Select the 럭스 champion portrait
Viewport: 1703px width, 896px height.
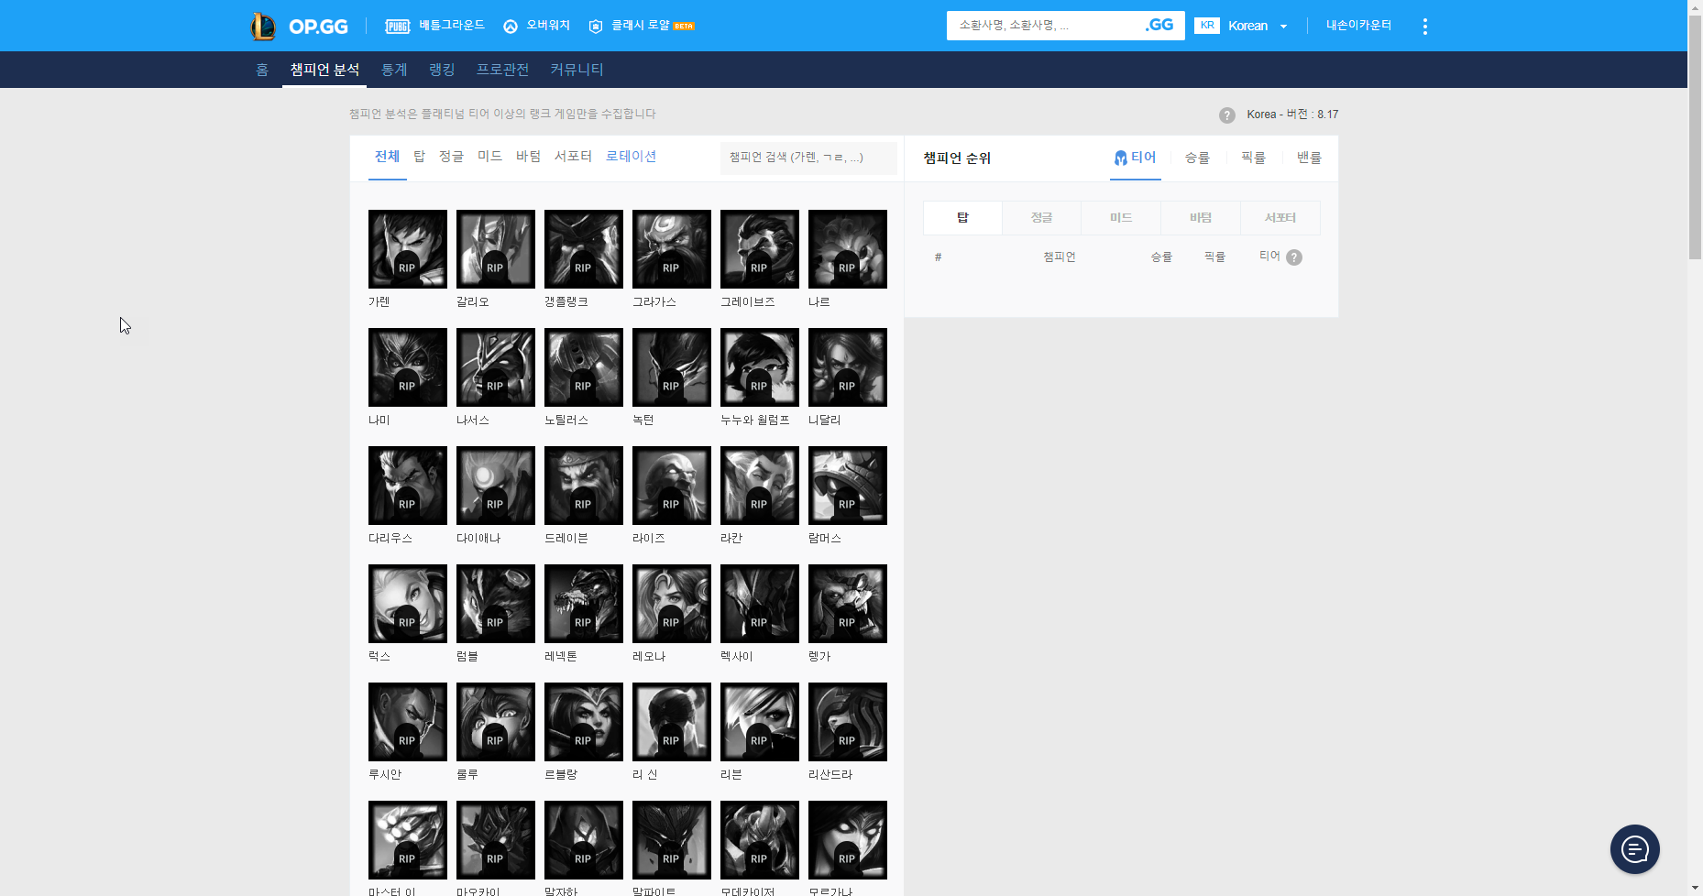pos(408,604)
